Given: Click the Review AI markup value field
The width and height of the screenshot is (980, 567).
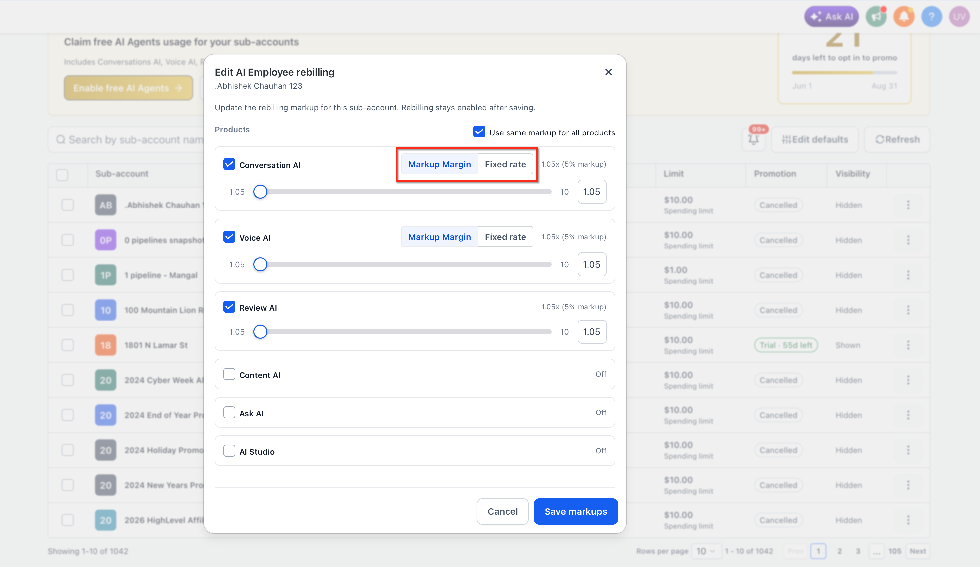Looking at the screenshot, I should click(591, 332).
